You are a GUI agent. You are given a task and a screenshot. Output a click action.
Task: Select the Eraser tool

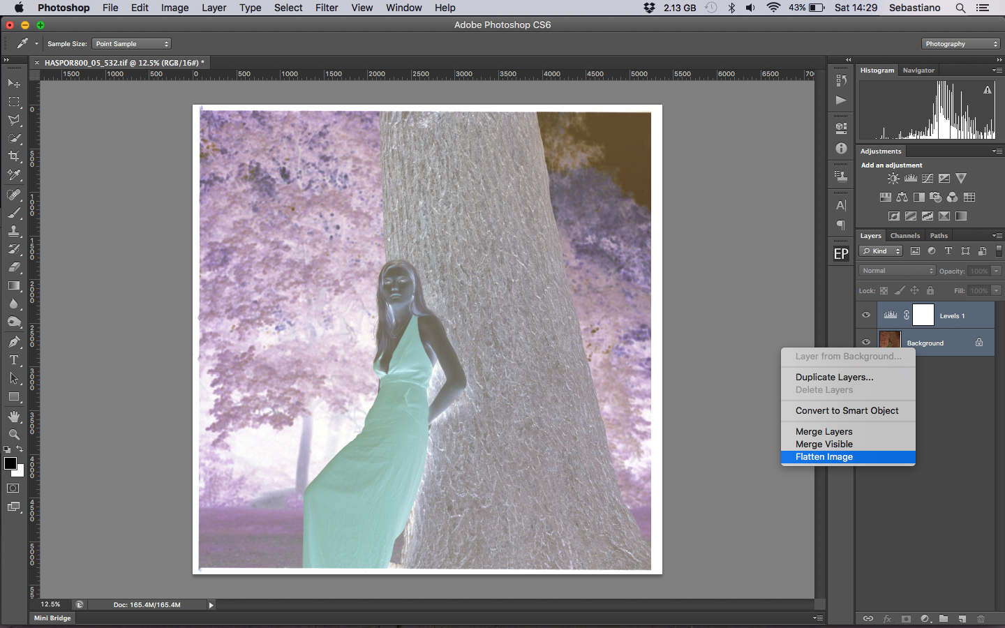(14, 267)
